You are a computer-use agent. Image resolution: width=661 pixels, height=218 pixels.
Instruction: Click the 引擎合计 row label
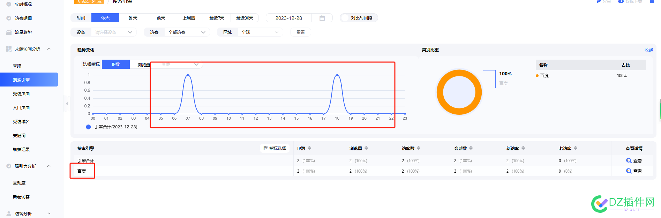pyautogui.click(x=86, y=161)
